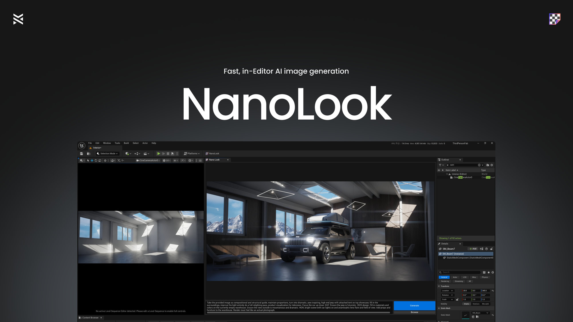573x322 pixels.
Task: Select the Rotate gizmo tool in the viewport
Action: [96, 161]
